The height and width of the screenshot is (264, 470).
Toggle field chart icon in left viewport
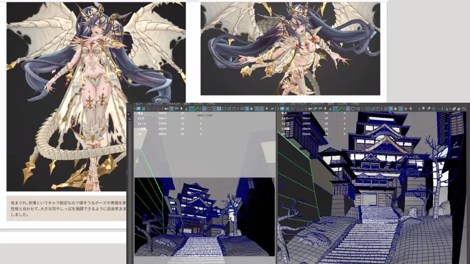(x=224, y=109)
